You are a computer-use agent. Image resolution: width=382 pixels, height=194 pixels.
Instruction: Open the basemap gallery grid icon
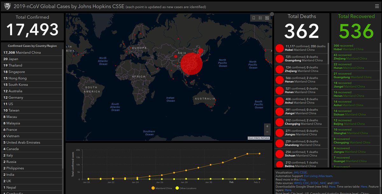pos(267,18)
